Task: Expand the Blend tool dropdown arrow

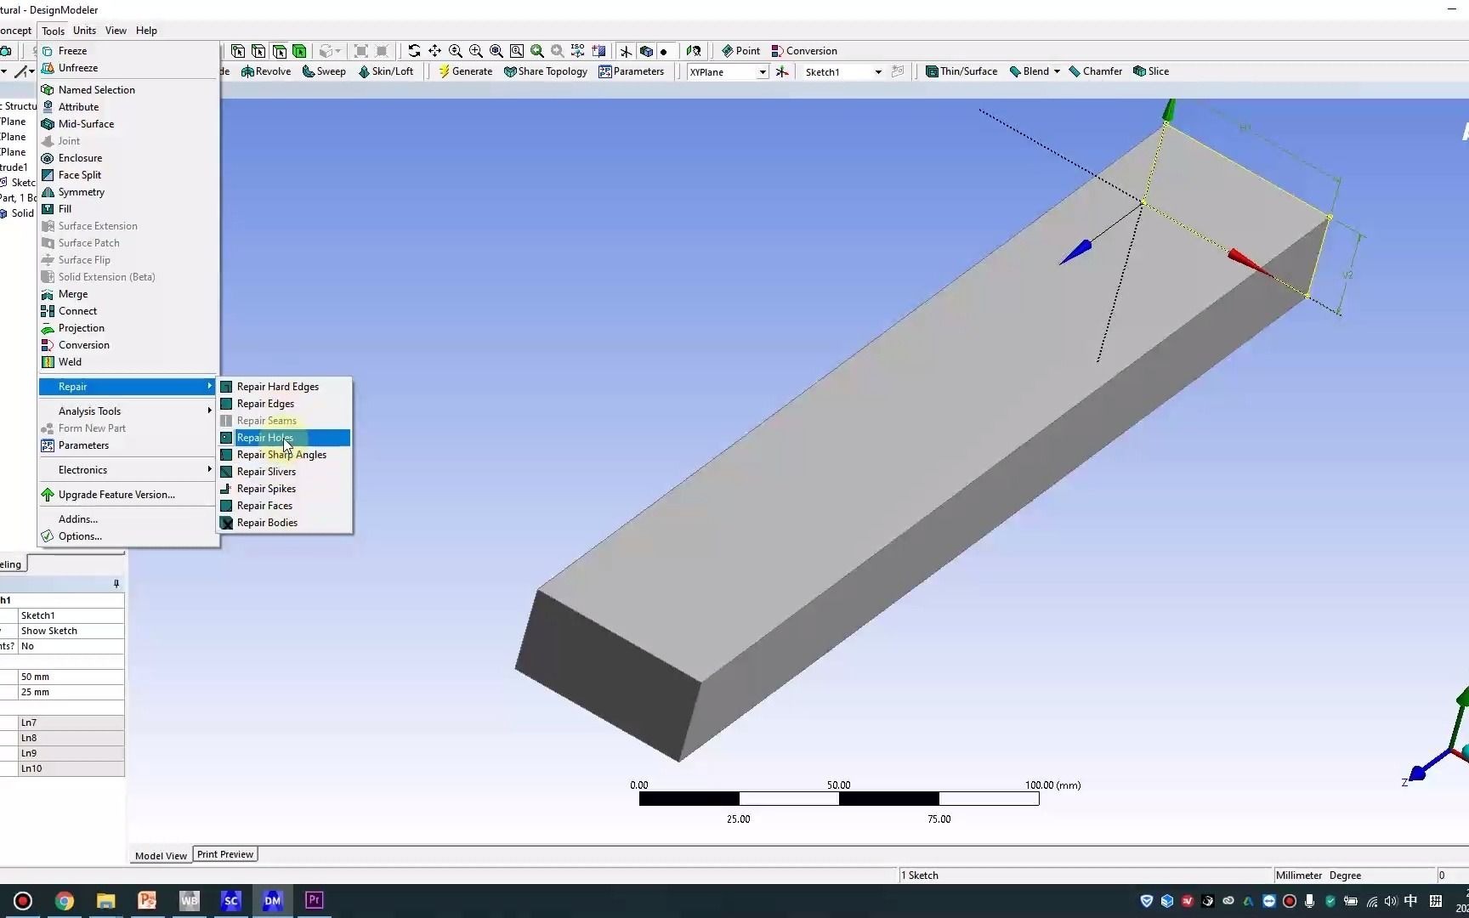Action: [x=1055, y=71]
